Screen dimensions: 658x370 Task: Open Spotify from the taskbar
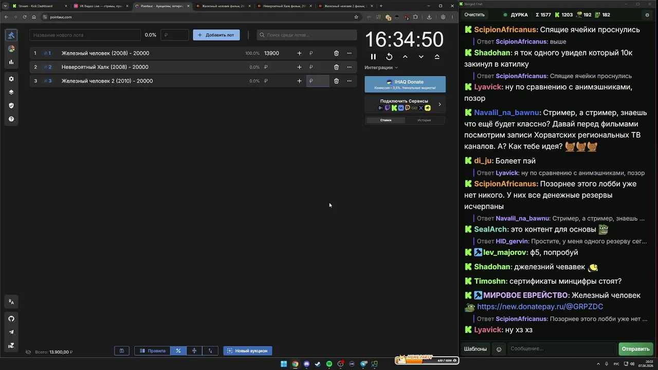coord(329,364)
